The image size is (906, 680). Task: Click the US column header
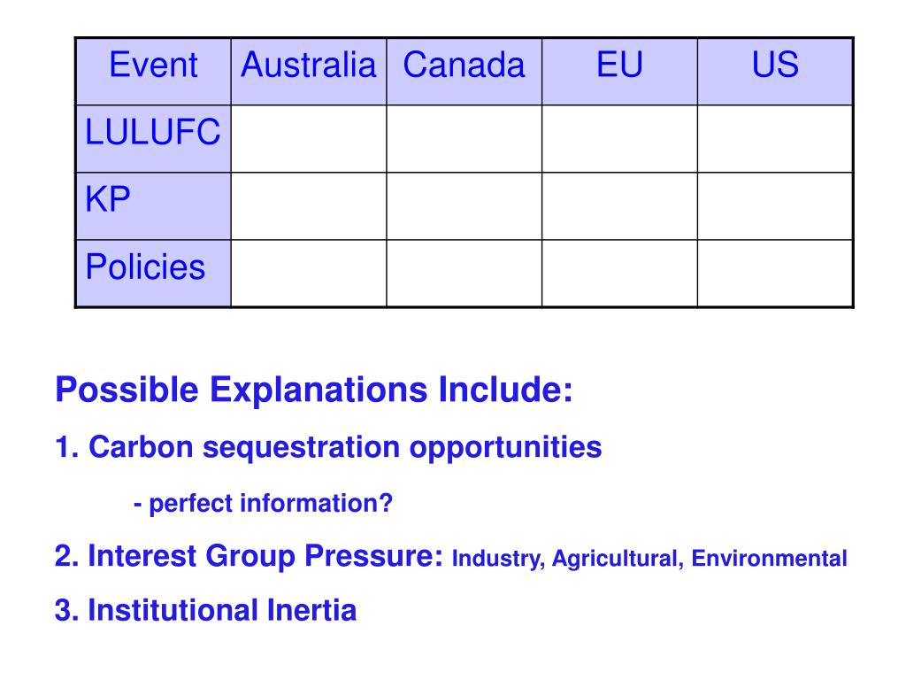coord(775,71)
